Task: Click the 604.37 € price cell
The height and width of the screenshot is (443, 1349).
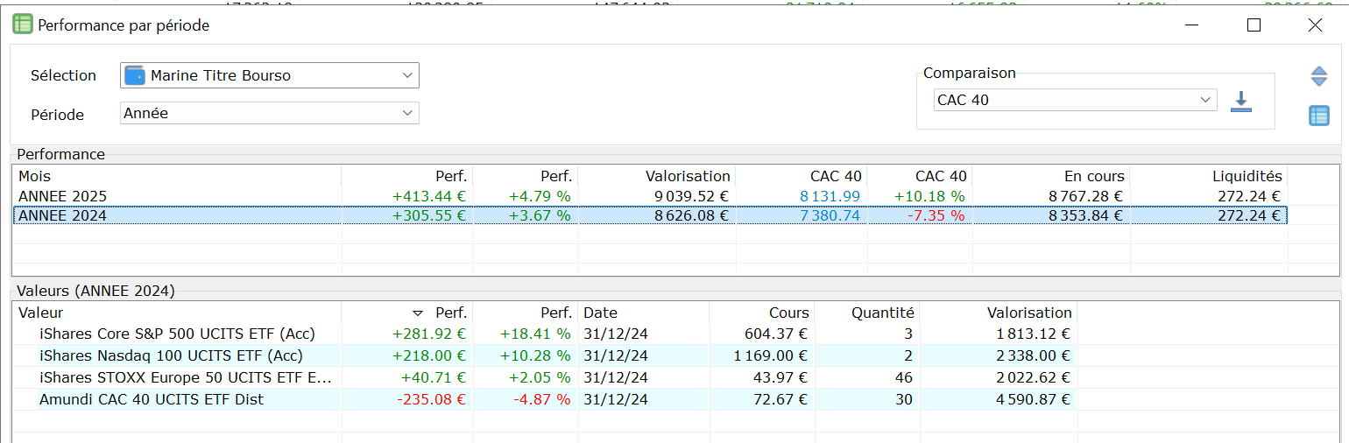Action: pyautogui.click(x=777, y=334)
